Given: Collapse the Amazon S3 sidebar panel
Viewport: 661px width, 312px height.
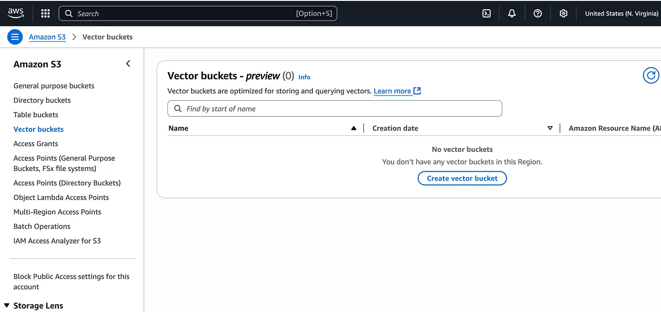Looking at the screenshot, I should 128,63.
